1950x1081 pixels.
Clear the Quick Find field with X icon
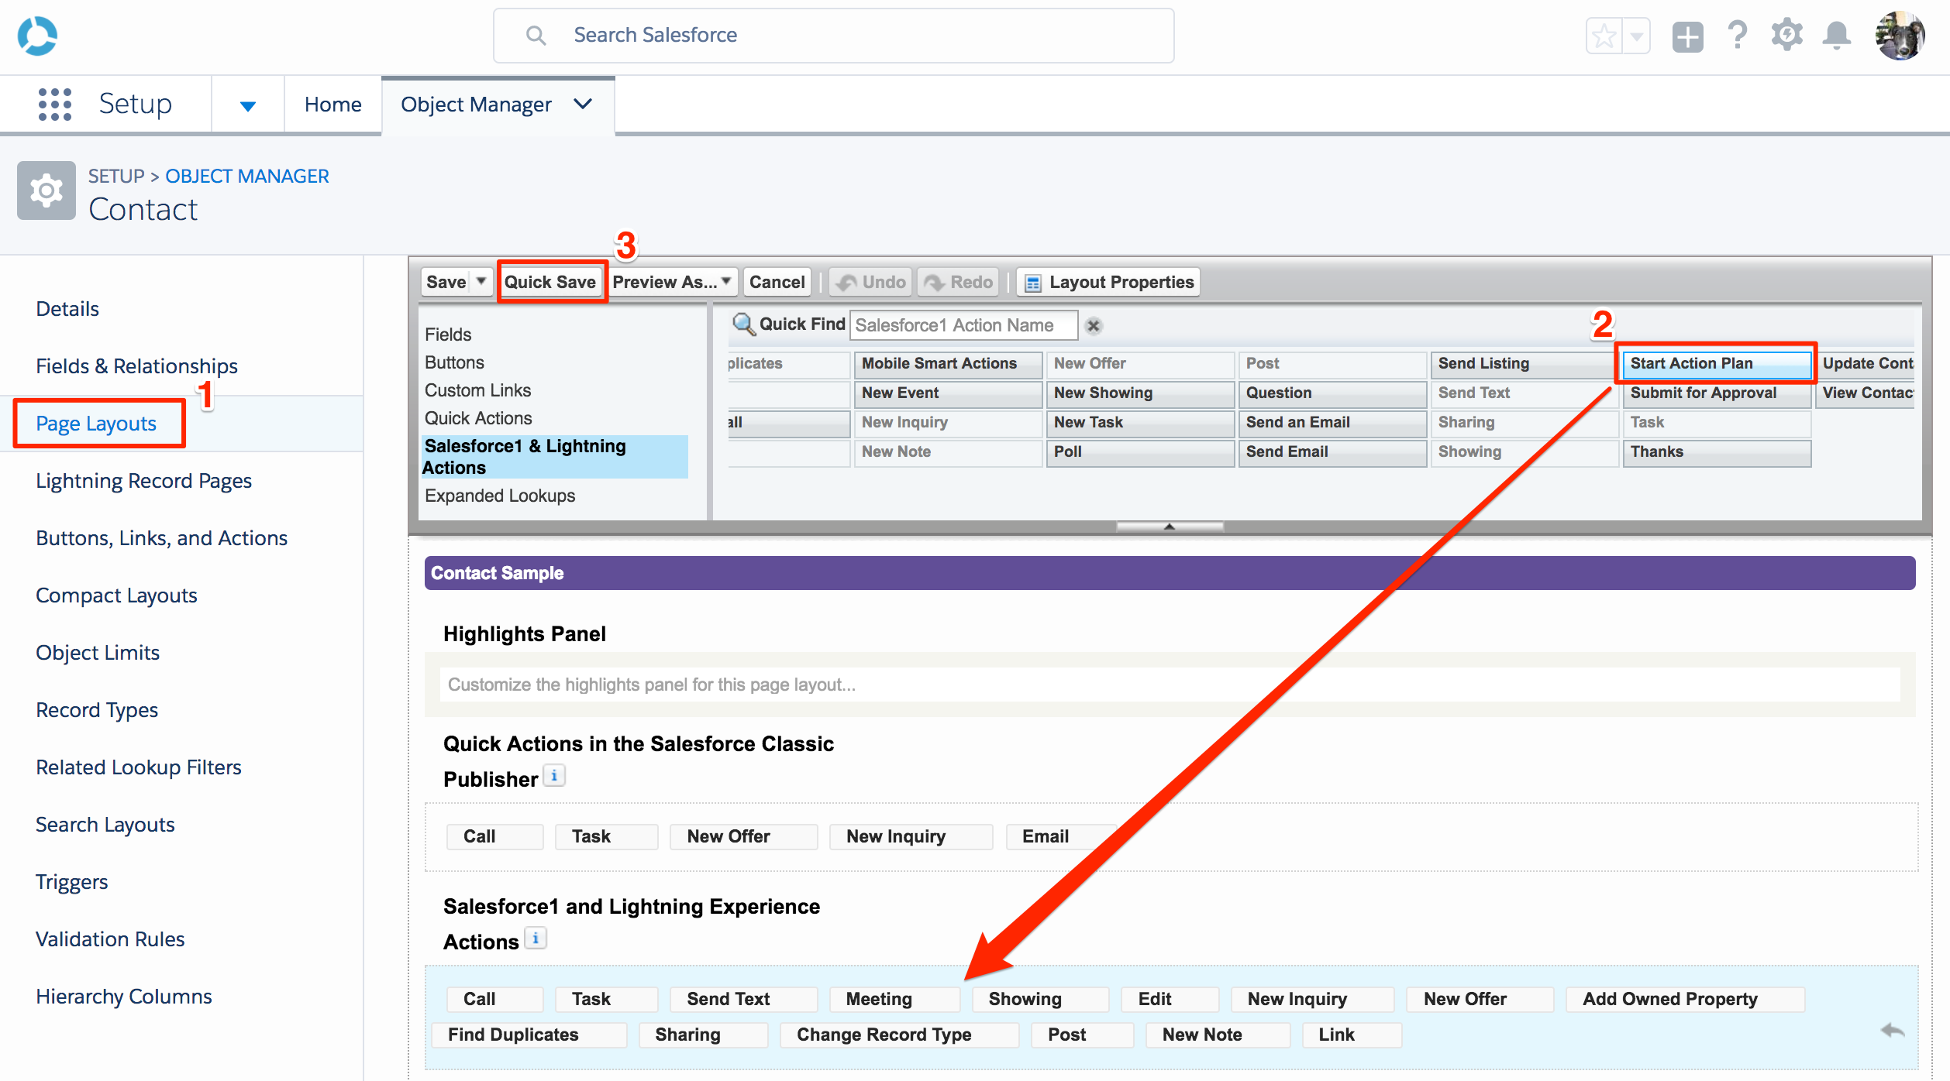pos(1094,326)
